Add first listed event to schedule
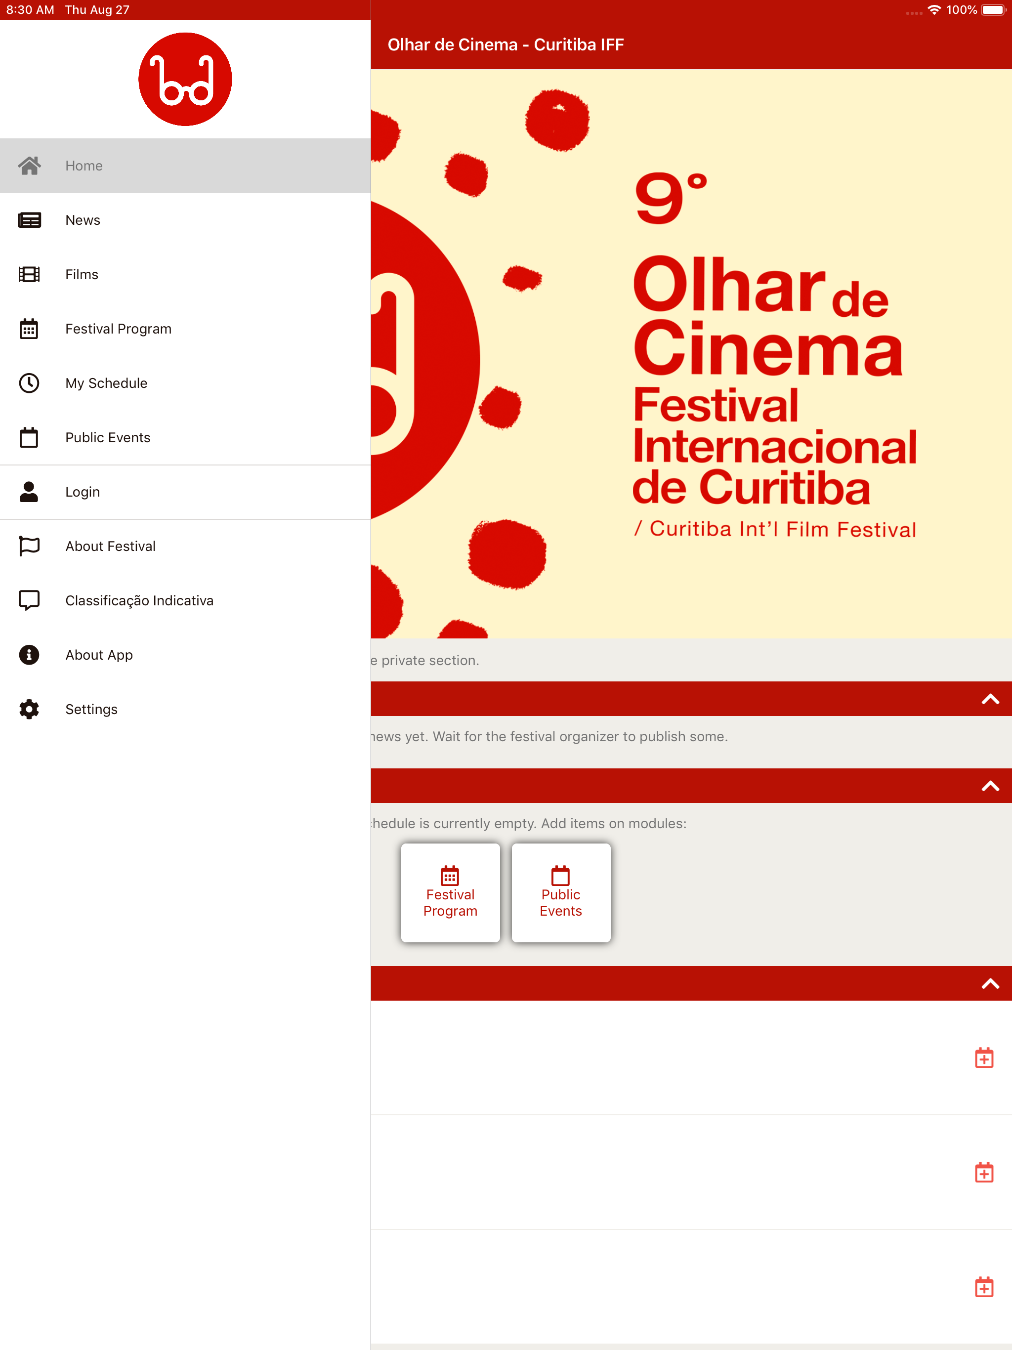Screen dimensions: 1012x1350 pyautogui.click(x=983, y=1057)
